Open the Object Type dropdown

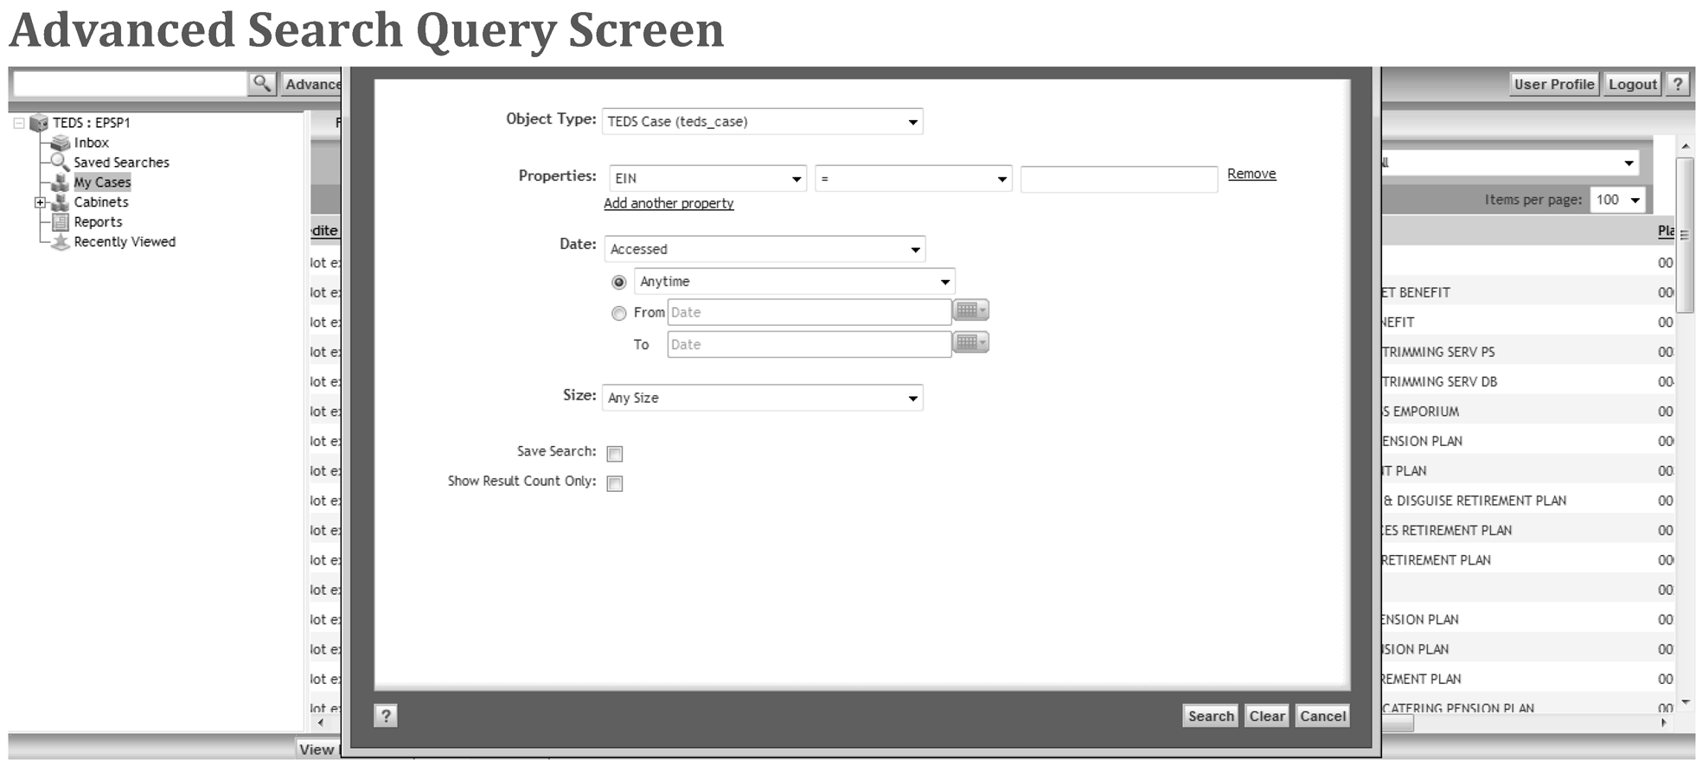pos(762,122)
